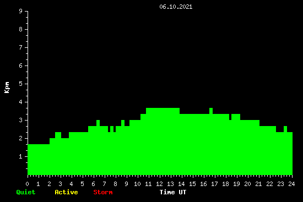Click the hour 24 label on time axis
This screenshot has height=202, width=303.
click(291, 184)
